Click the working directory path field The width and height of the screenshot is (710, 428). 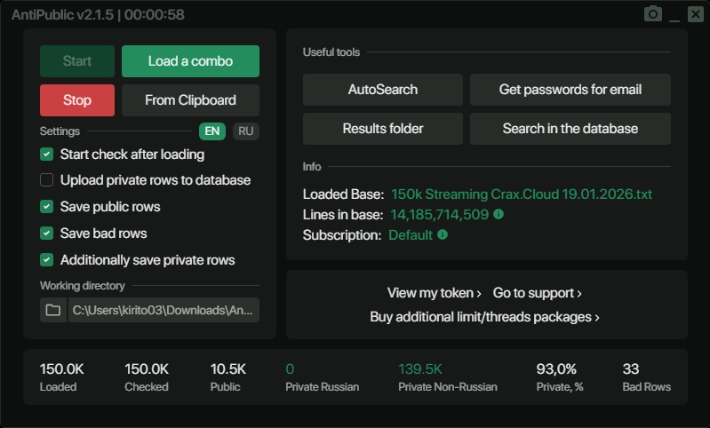(164, 310)
